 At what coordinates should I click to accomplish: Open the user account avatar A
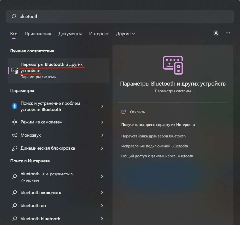(x=216, y=33)
